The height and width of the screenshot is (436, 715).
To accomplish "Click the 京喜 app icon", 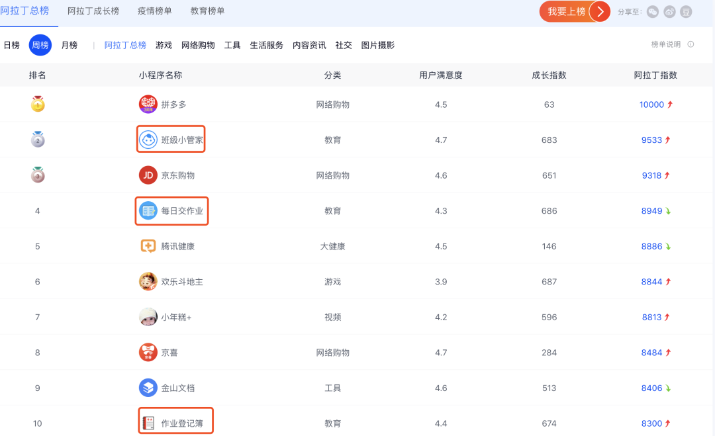I will [x=148, y=353].
